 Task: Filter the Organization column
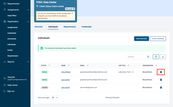click(156, 66)
